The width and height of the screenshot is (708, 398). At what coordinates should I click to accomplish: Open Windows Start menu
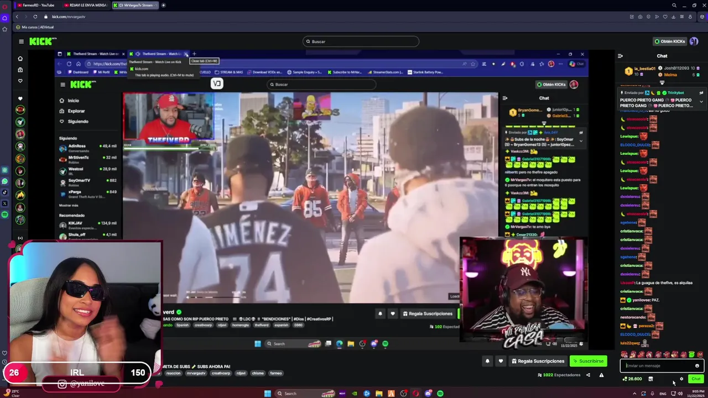268,394
